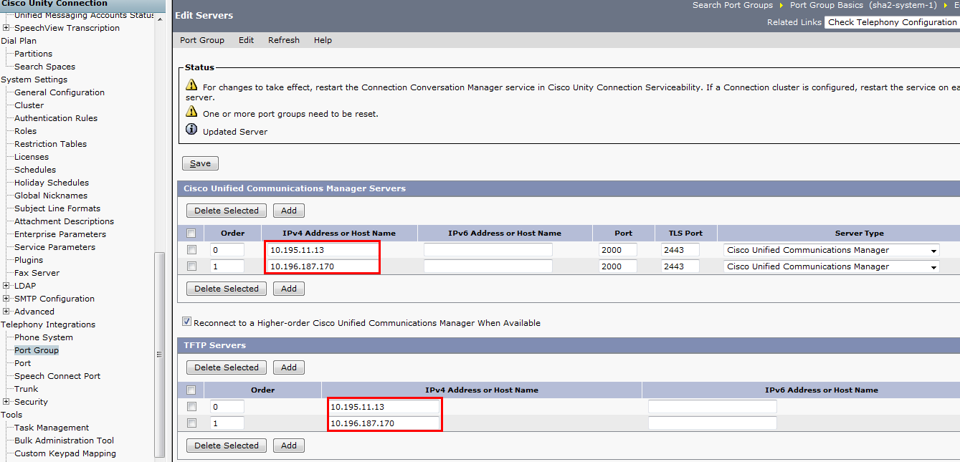Screen dimensions: 960x462
Task: Open the Edit menu
Action: point(246,40)
